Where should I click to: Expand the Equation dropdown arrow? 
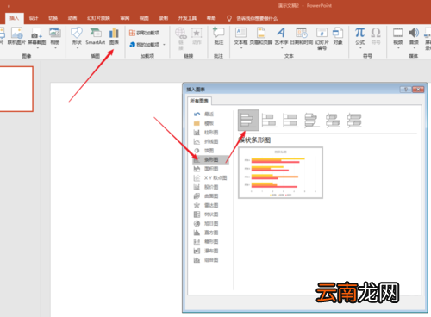pos(360,48)
